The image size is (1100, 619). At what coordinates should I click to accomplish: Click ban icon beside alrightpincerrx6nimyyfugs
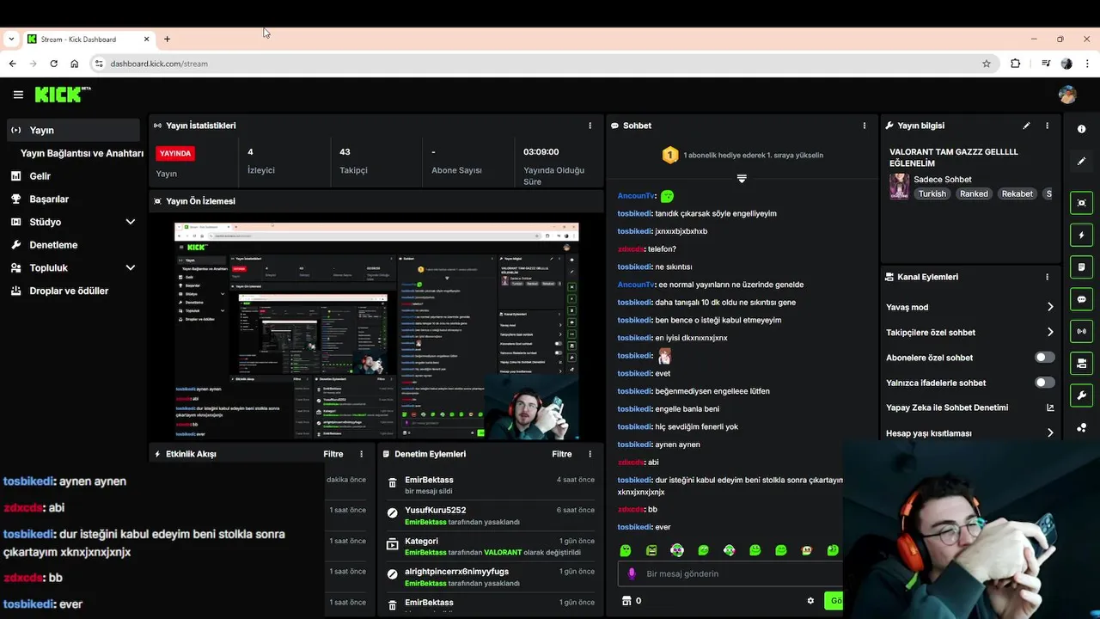click(x=393, y=574)
